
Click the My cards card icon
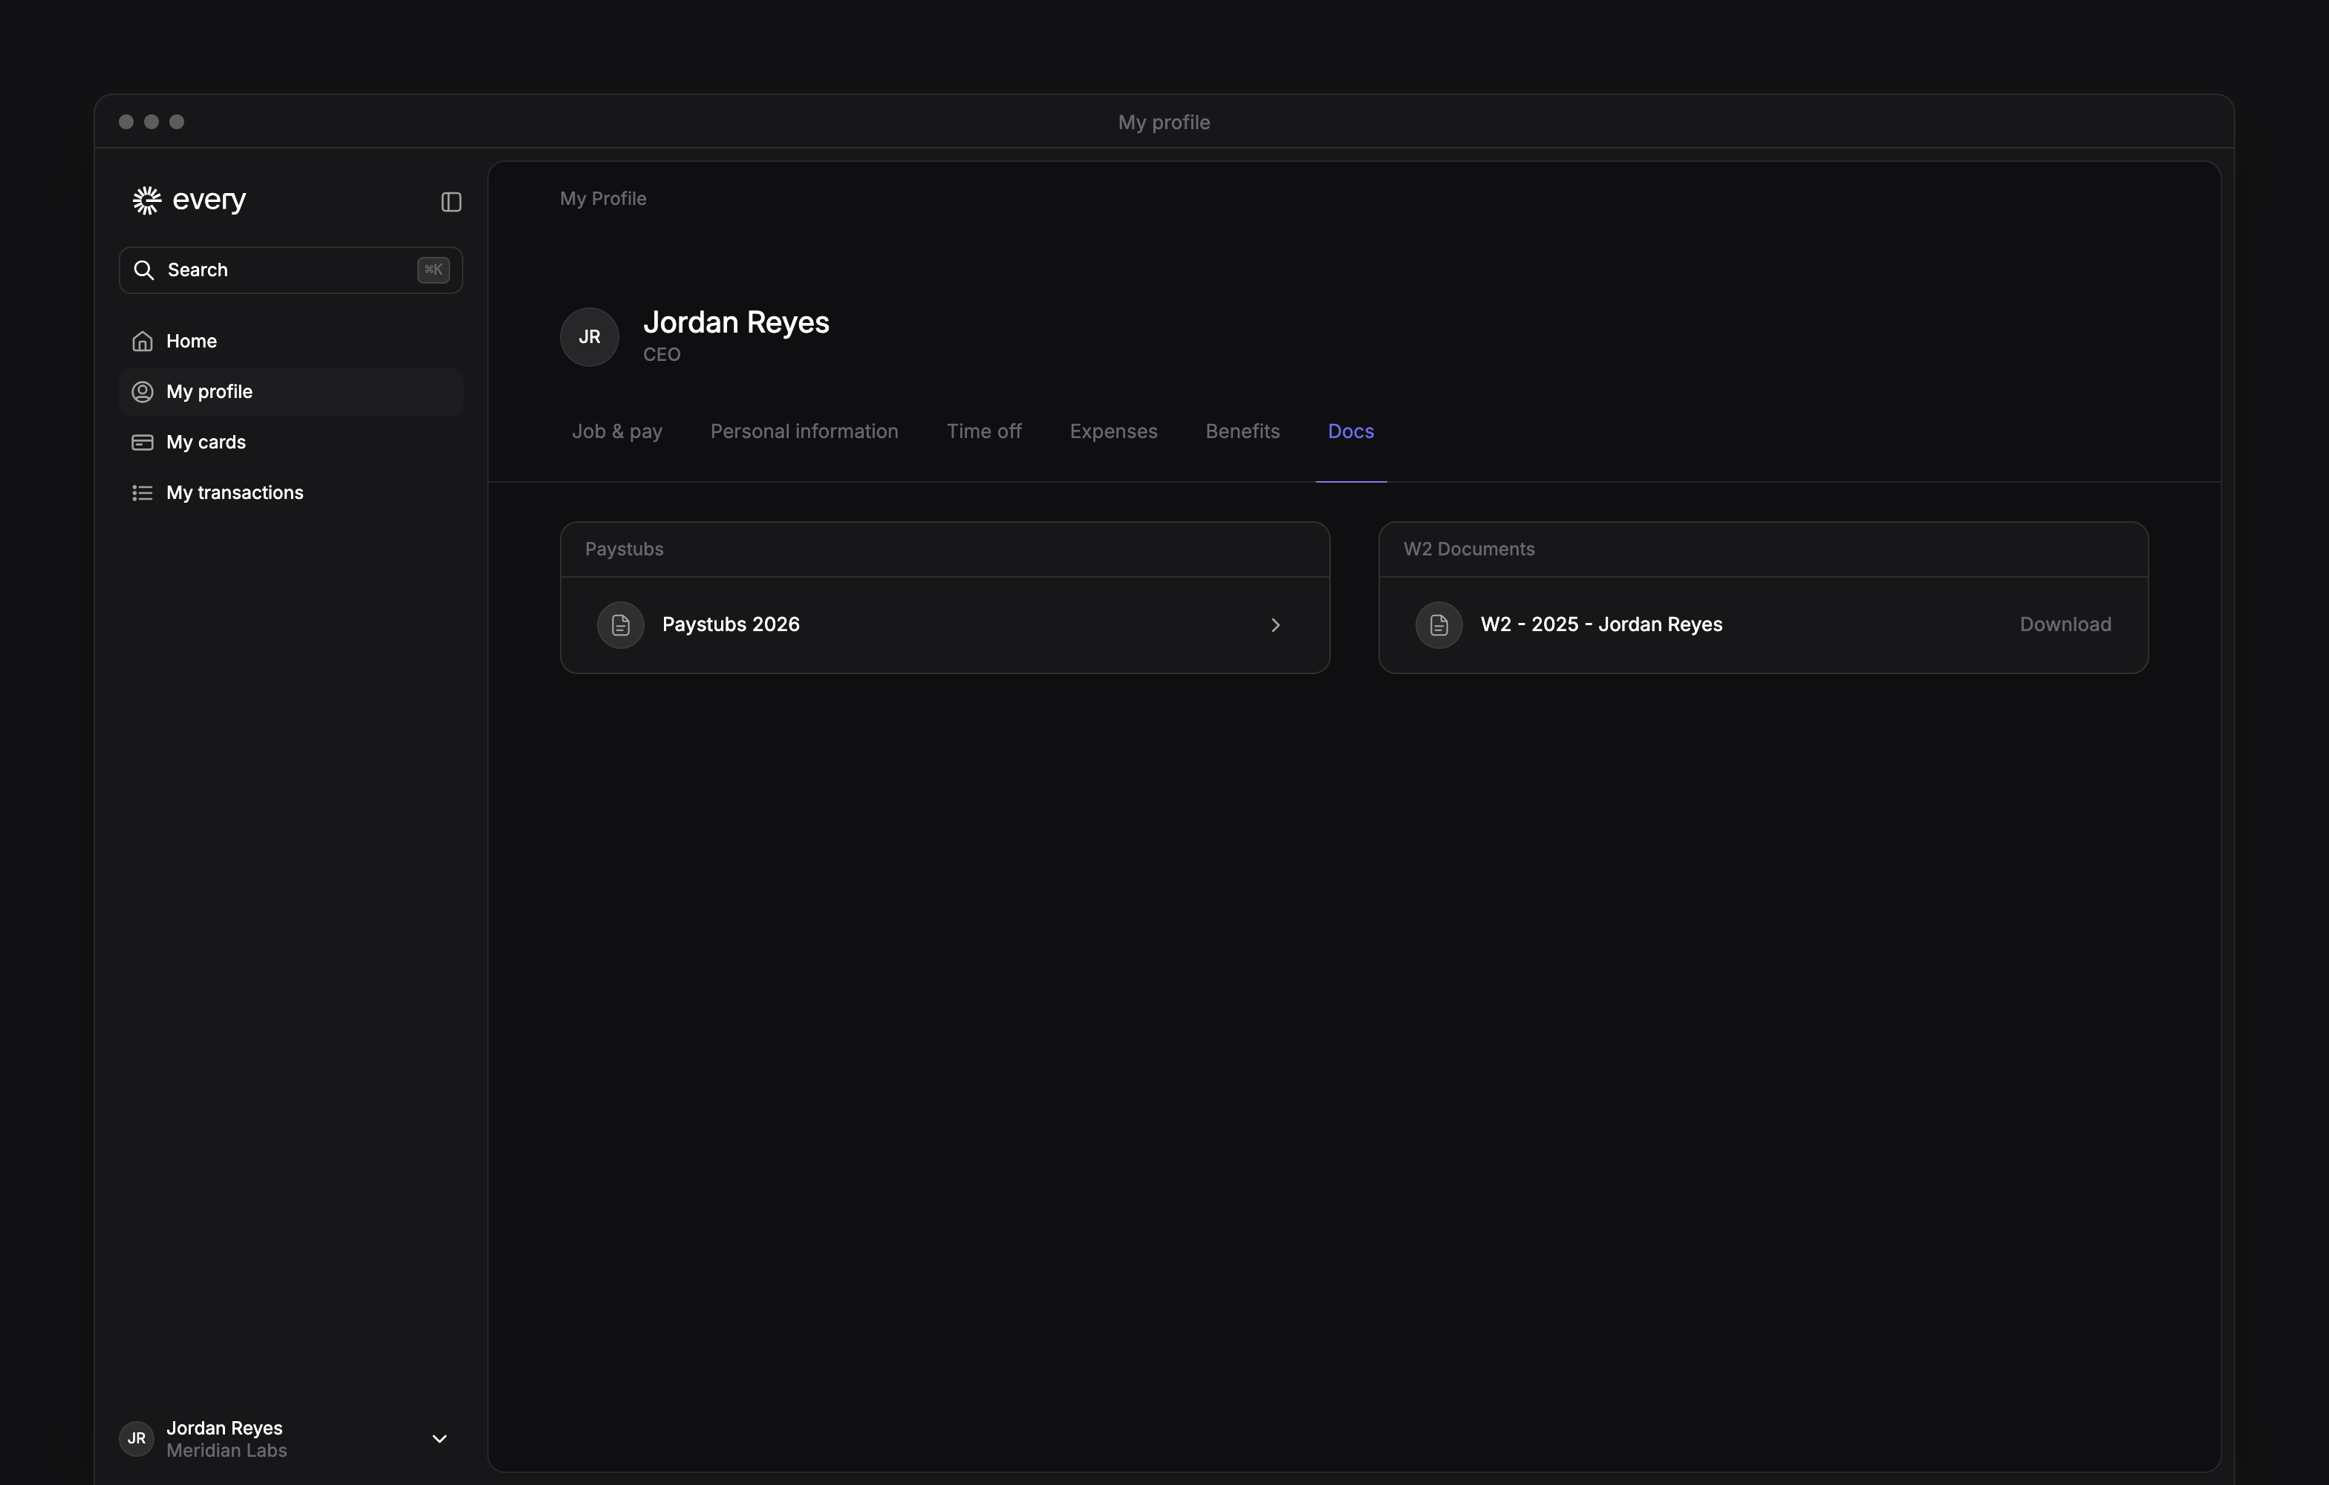142,442
